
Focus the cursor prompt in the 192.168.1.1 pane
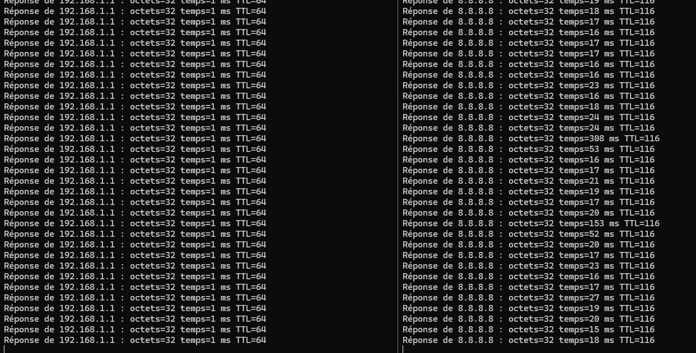4,350
